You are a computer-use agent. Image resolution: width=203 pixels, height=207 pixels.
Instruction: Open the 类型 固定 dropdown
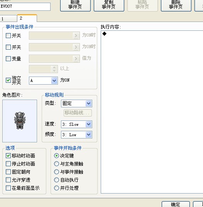point(76,103)
